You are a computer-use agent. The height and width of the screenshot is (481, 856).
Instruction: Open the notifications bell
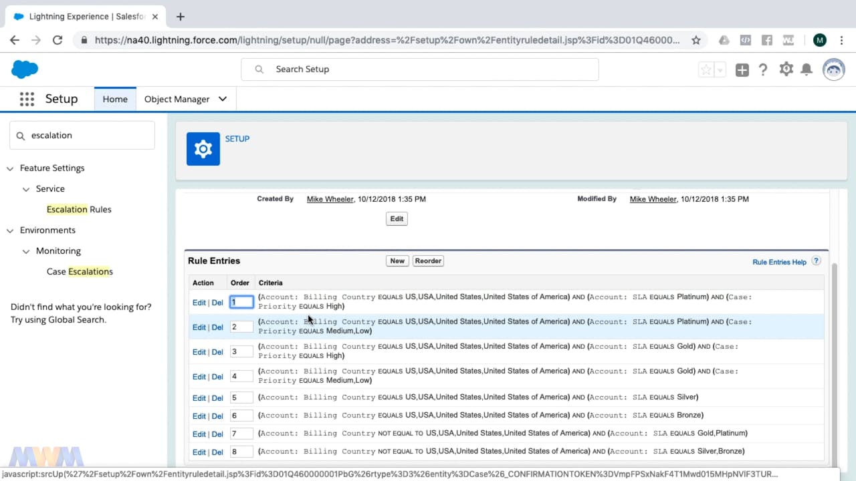pyautogui.click(x=807, y=69)
